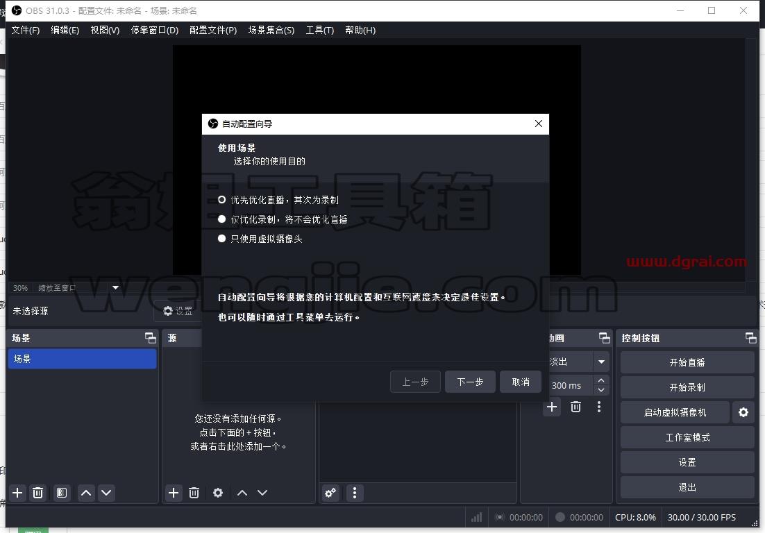This screenshot has height=533, width=765.
Task: Click 开始录制 button
Action: coord(687,387)
